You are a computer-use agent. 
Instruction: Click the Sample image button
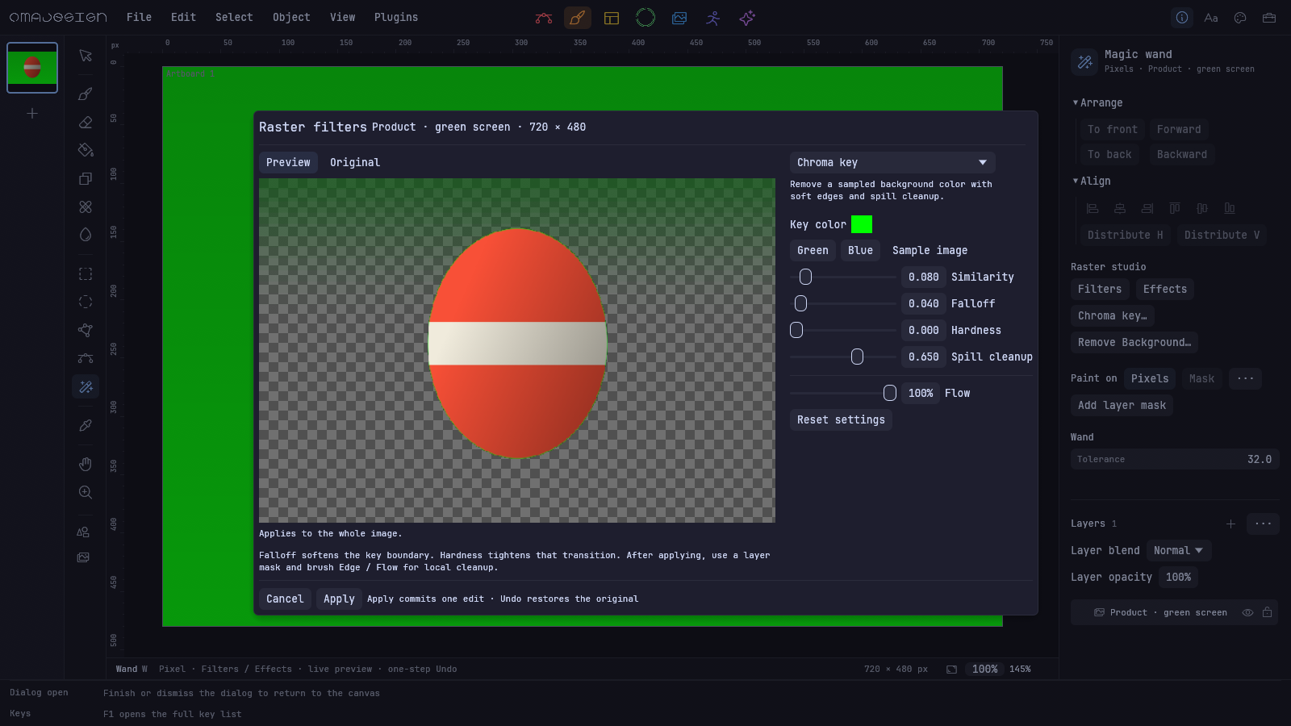pyautogui.click(x=930, y=250)
